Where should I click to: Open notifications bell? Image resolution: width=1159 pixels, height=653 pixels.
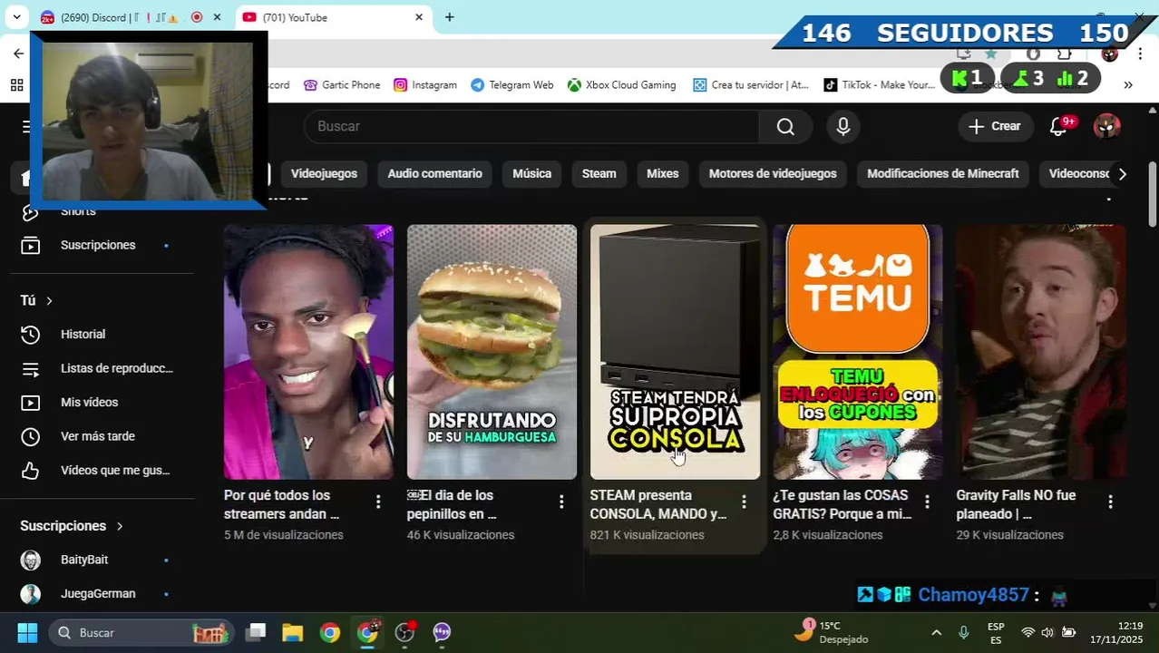1059,127
